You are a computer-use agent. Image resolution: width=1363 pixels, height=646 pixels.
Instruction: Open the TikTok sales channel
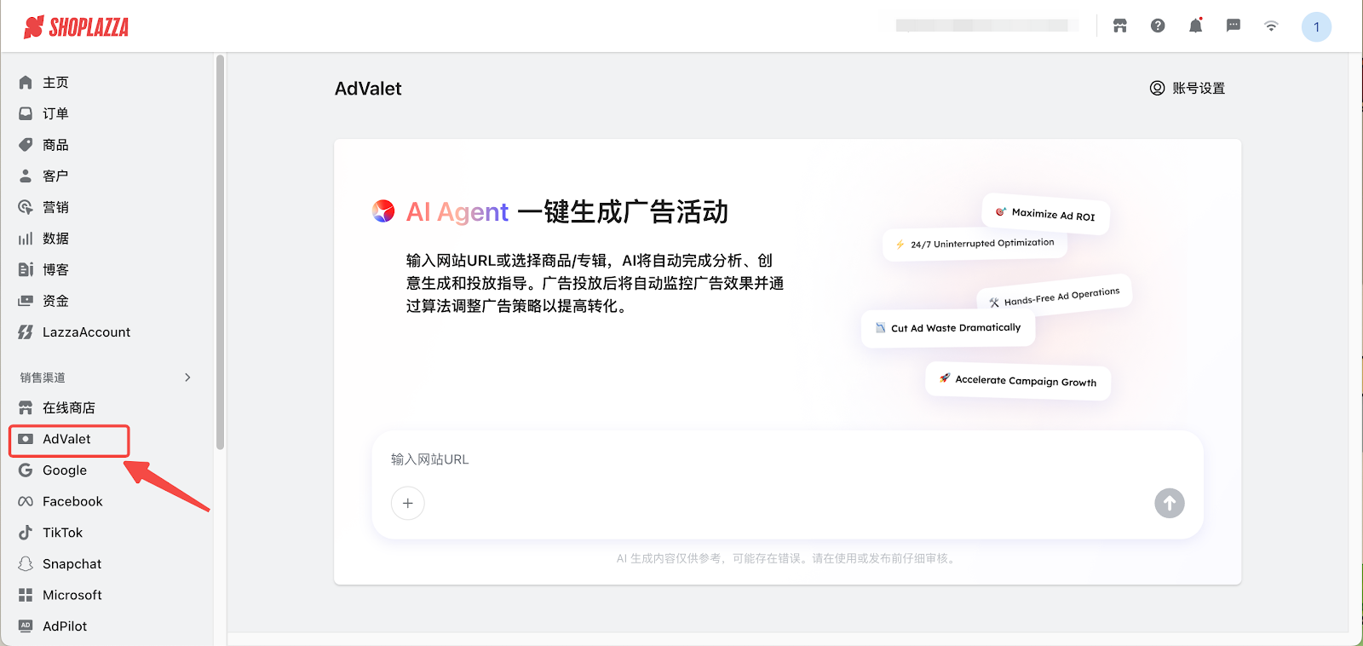[62, 533]
